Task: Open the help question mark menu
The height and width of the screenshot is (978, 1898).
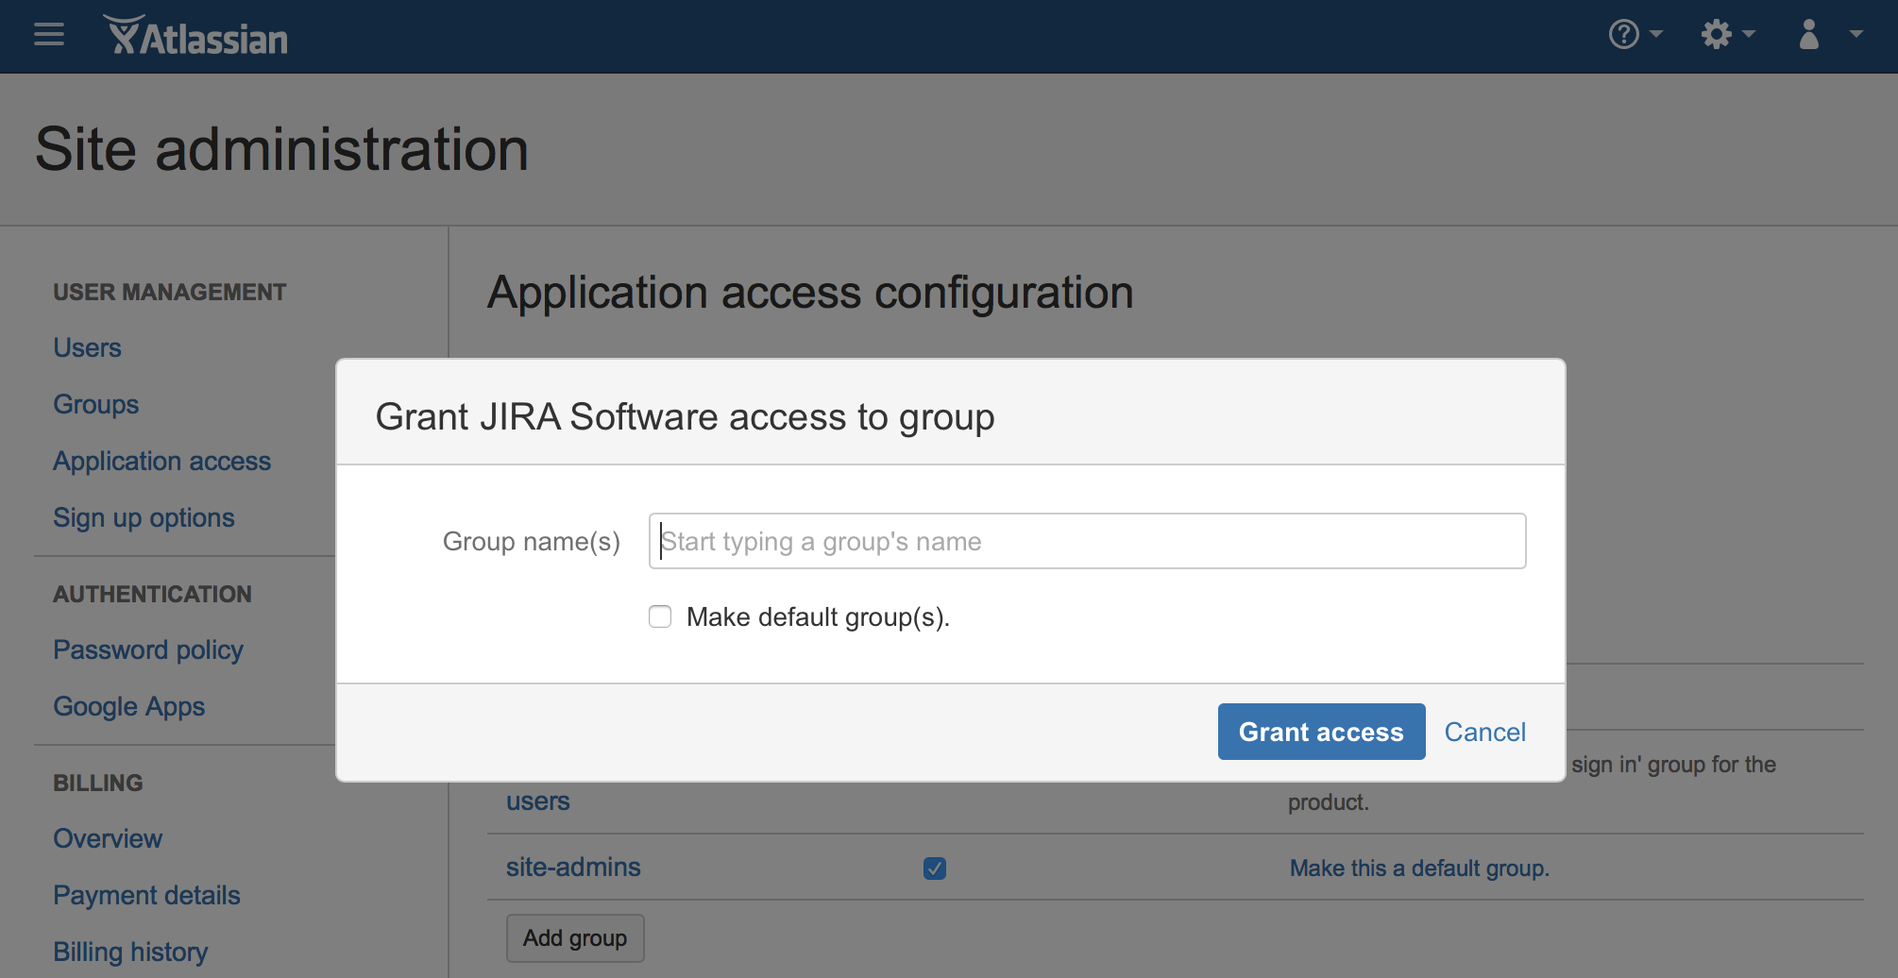Action: click(x=1635, y=35)
